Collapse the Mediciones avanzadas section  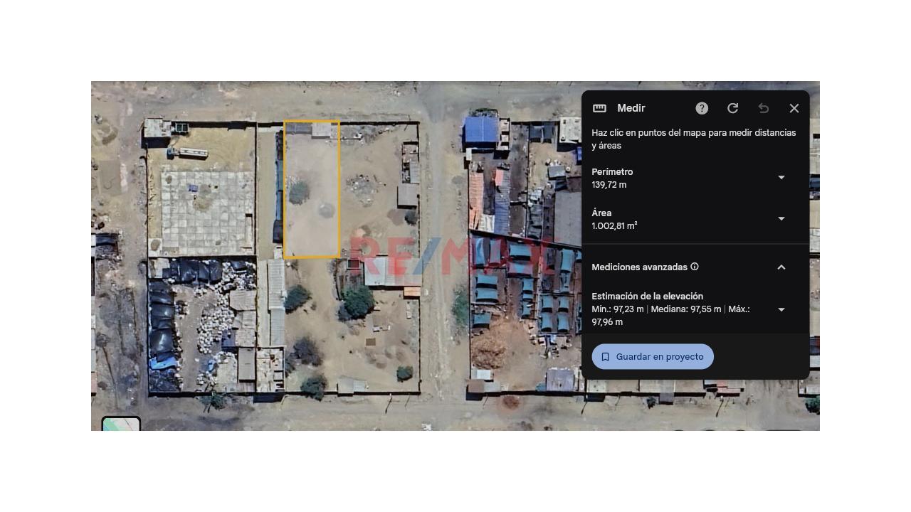781,267
